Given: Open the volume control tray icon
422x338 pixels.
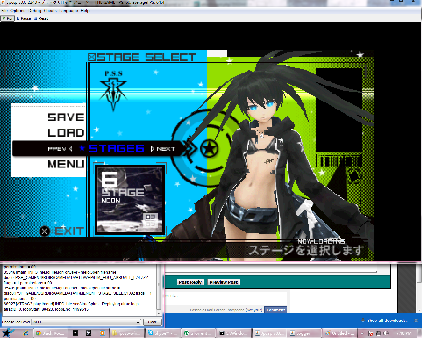Looking at the screenshot, I should 386,333.
